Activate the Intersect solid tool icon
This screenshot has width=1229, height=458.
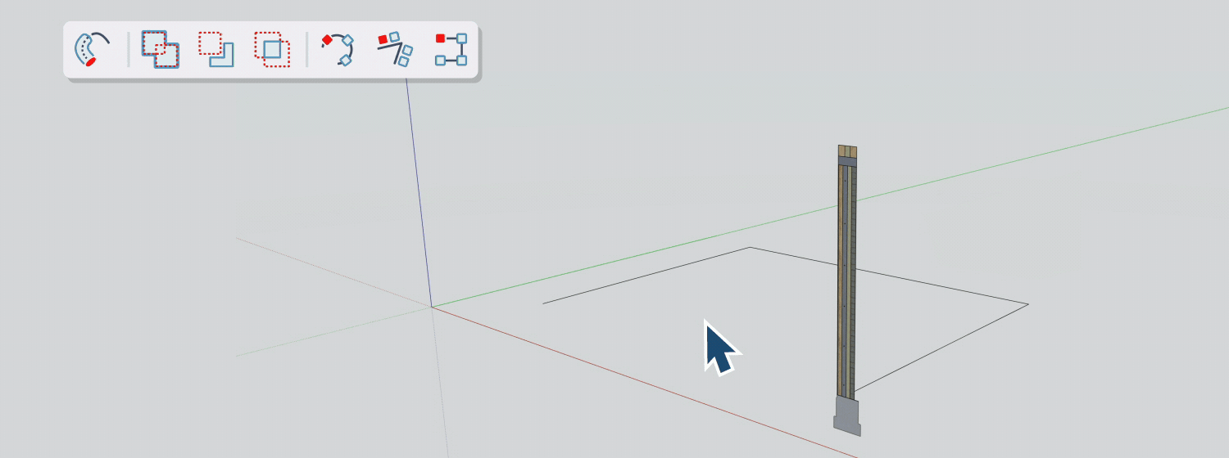272,49
